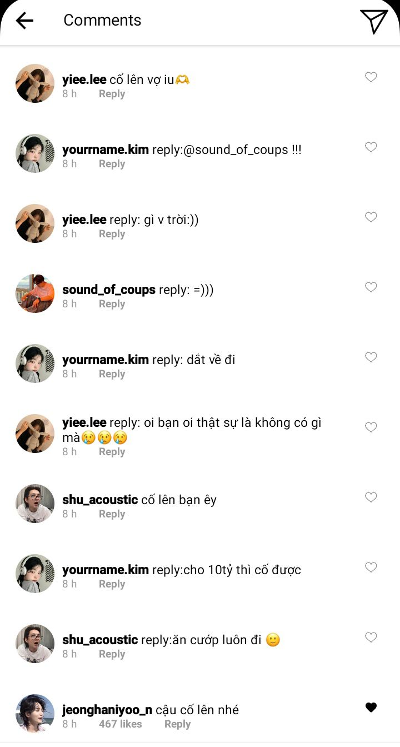This screenshot has width=400, height=747.
Task: Open sound_of_coups' profile picture
Action: (35, 293)
